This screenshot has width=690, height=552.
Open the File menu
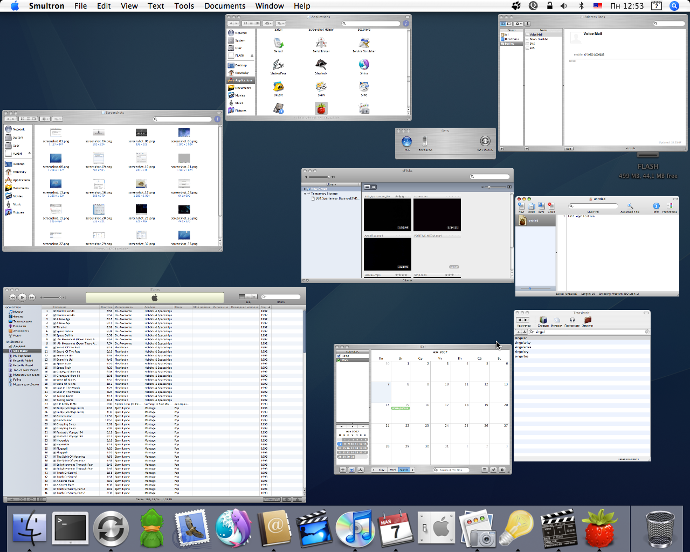pos(81,6)
